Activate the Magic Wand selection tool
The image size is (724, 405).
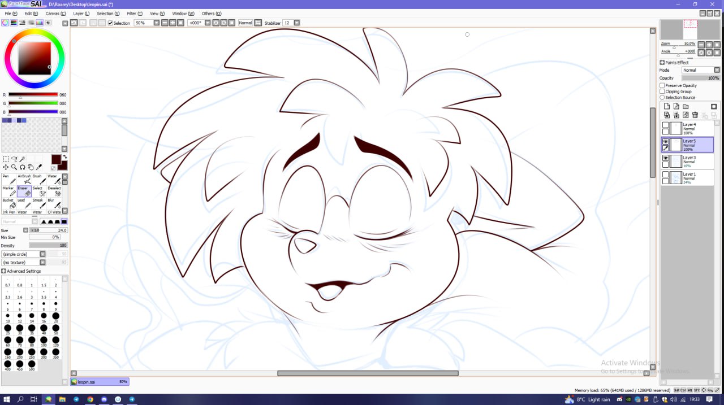(x=23, y=159)
